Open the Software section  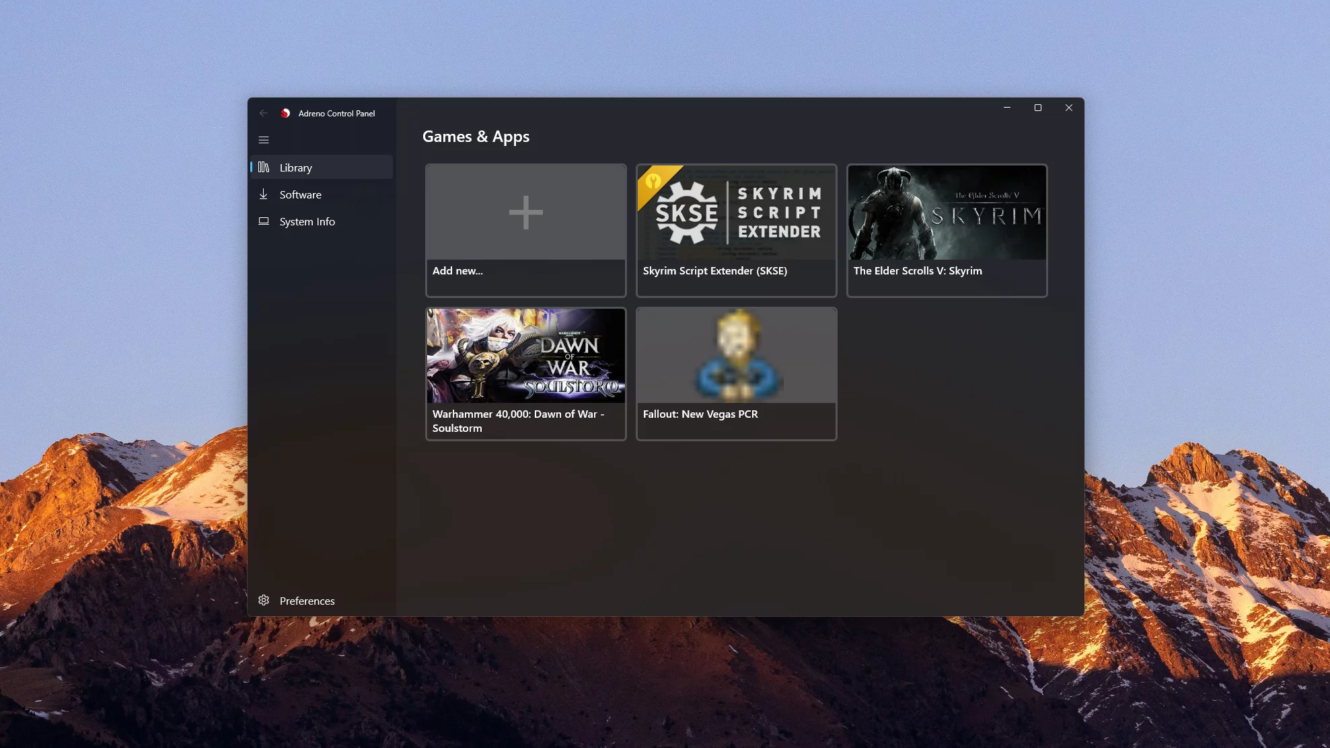(x=322, y=194)
